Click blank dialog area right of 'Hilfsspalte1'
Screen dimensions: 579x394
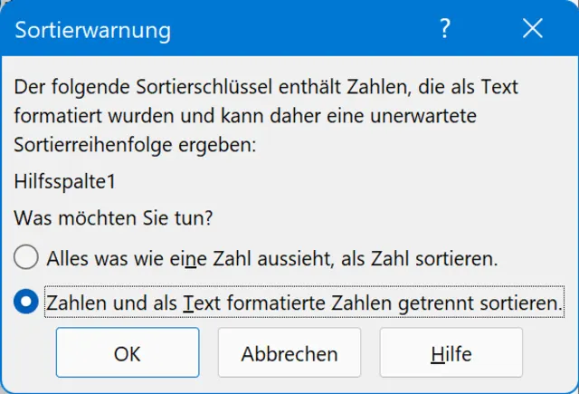(x=344, y=181)
